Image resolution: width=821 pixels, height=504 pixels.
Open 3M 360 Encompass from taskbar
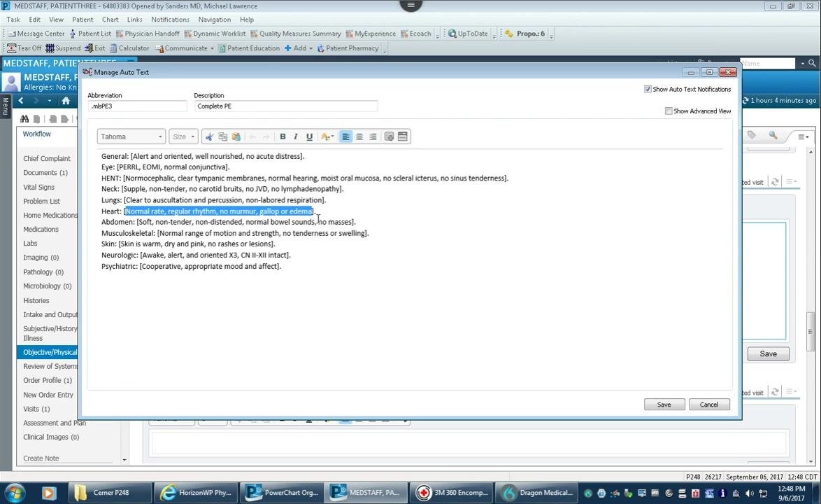pos(452,493)
